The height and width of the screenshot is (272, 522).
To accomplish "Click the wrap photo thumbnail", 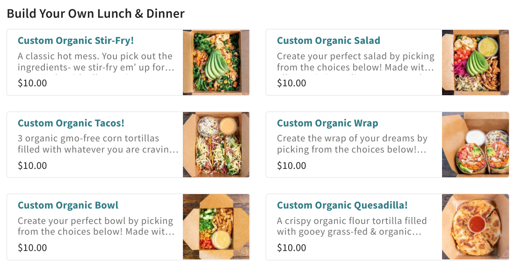I will click(475, 145).
